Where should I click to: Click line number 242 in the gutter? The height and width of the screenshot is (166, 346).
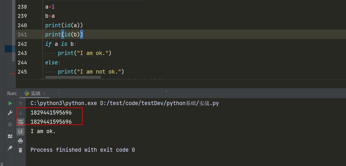click(22, 44)
